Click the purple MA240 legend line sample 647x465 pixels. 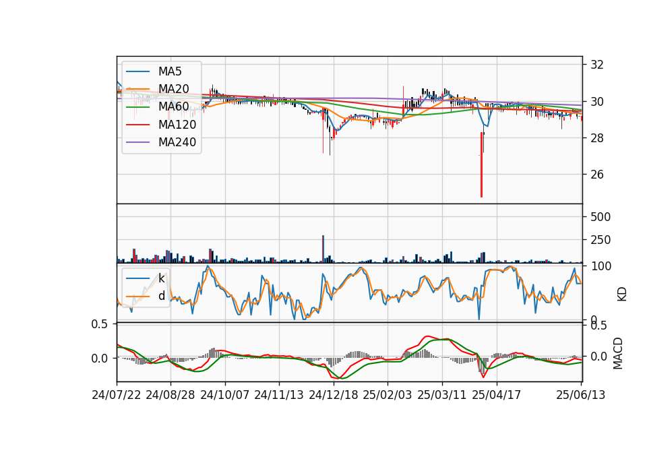[x=137, y=142]
